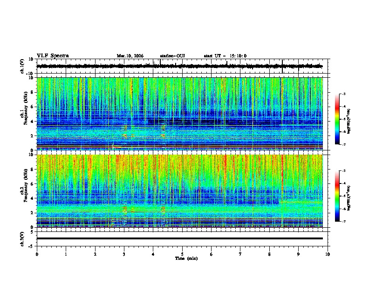This screenshot has width=369, height=285.
Task: Click the "8" kHz tick on ch.1 frequency axis
Action: [33, 92]
